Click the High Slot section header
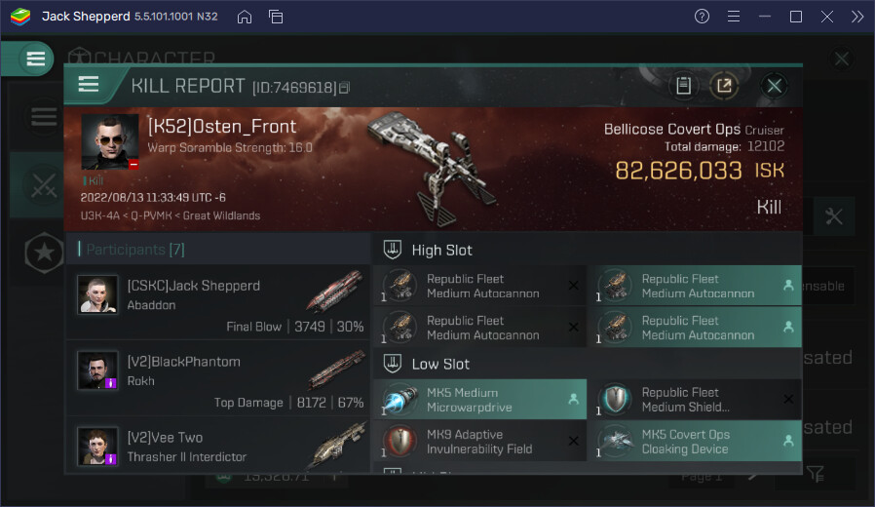This screenshot has width=875, height=507. point(441,250)
